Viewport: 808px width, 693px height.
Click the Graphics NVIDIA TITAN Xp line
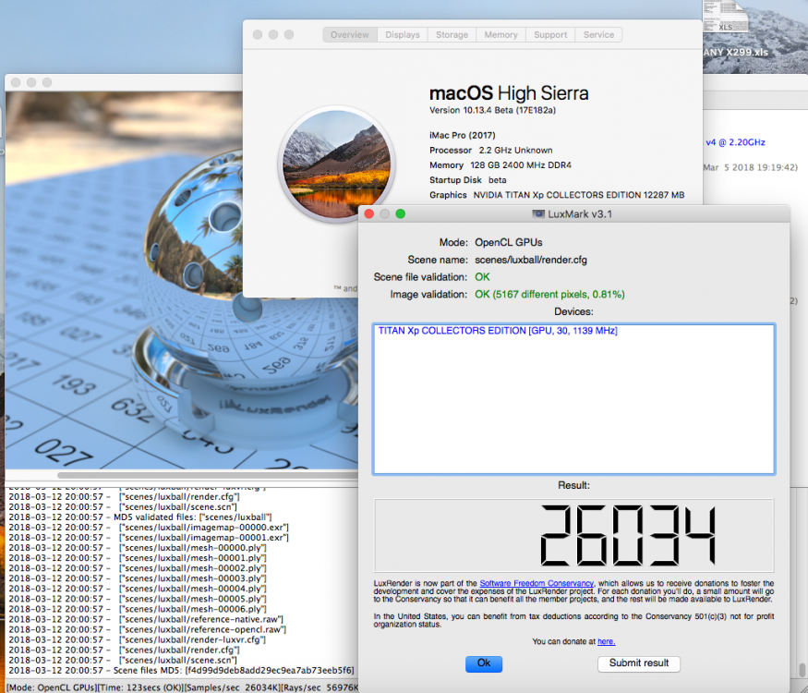click(557, 195)
